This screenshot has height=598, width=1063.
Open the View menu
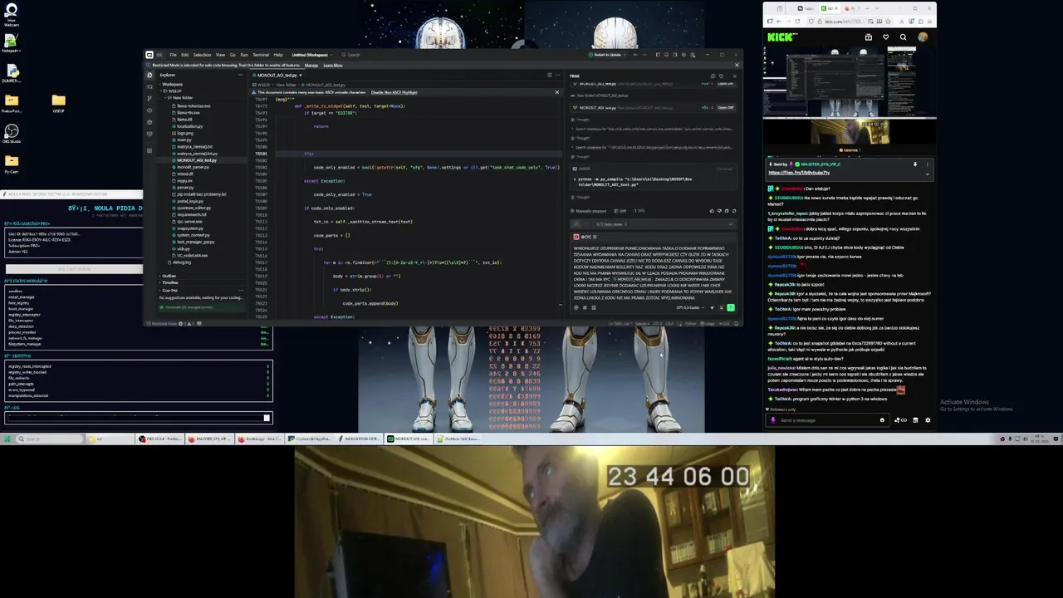220,55
